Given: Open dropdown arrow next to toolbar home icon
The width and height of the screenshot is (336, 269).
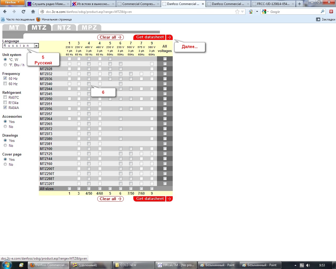Looking at the screenshot, I should click(x=257, y=12).
